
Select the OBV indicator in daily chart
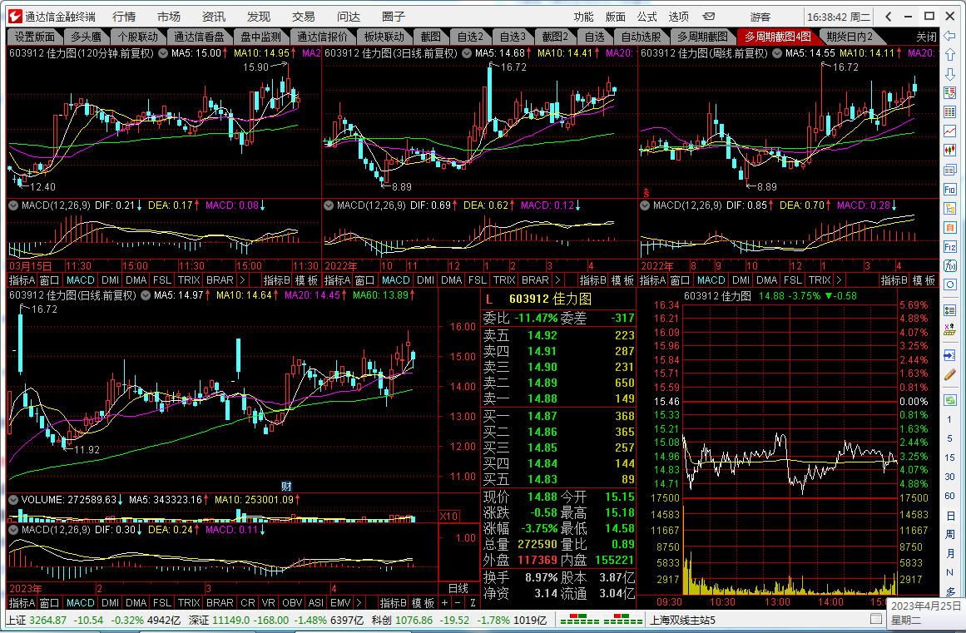pyautogui.click(x=292, y=603)
